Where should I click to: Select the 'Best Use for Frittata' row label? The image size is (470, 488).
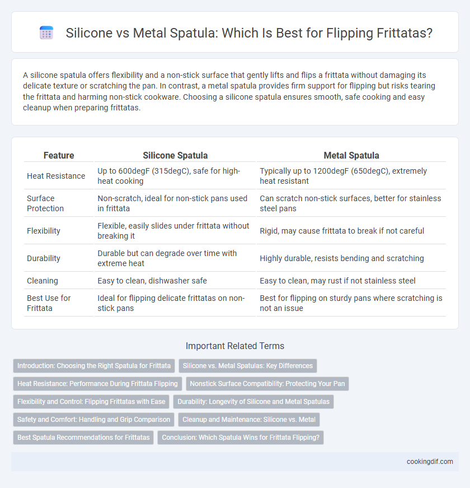(x=49, y=303)
